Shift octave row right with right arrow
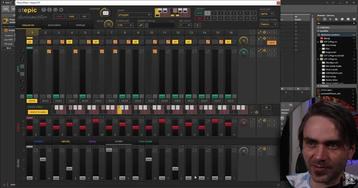358x188 pixels. tap(274, 120)
